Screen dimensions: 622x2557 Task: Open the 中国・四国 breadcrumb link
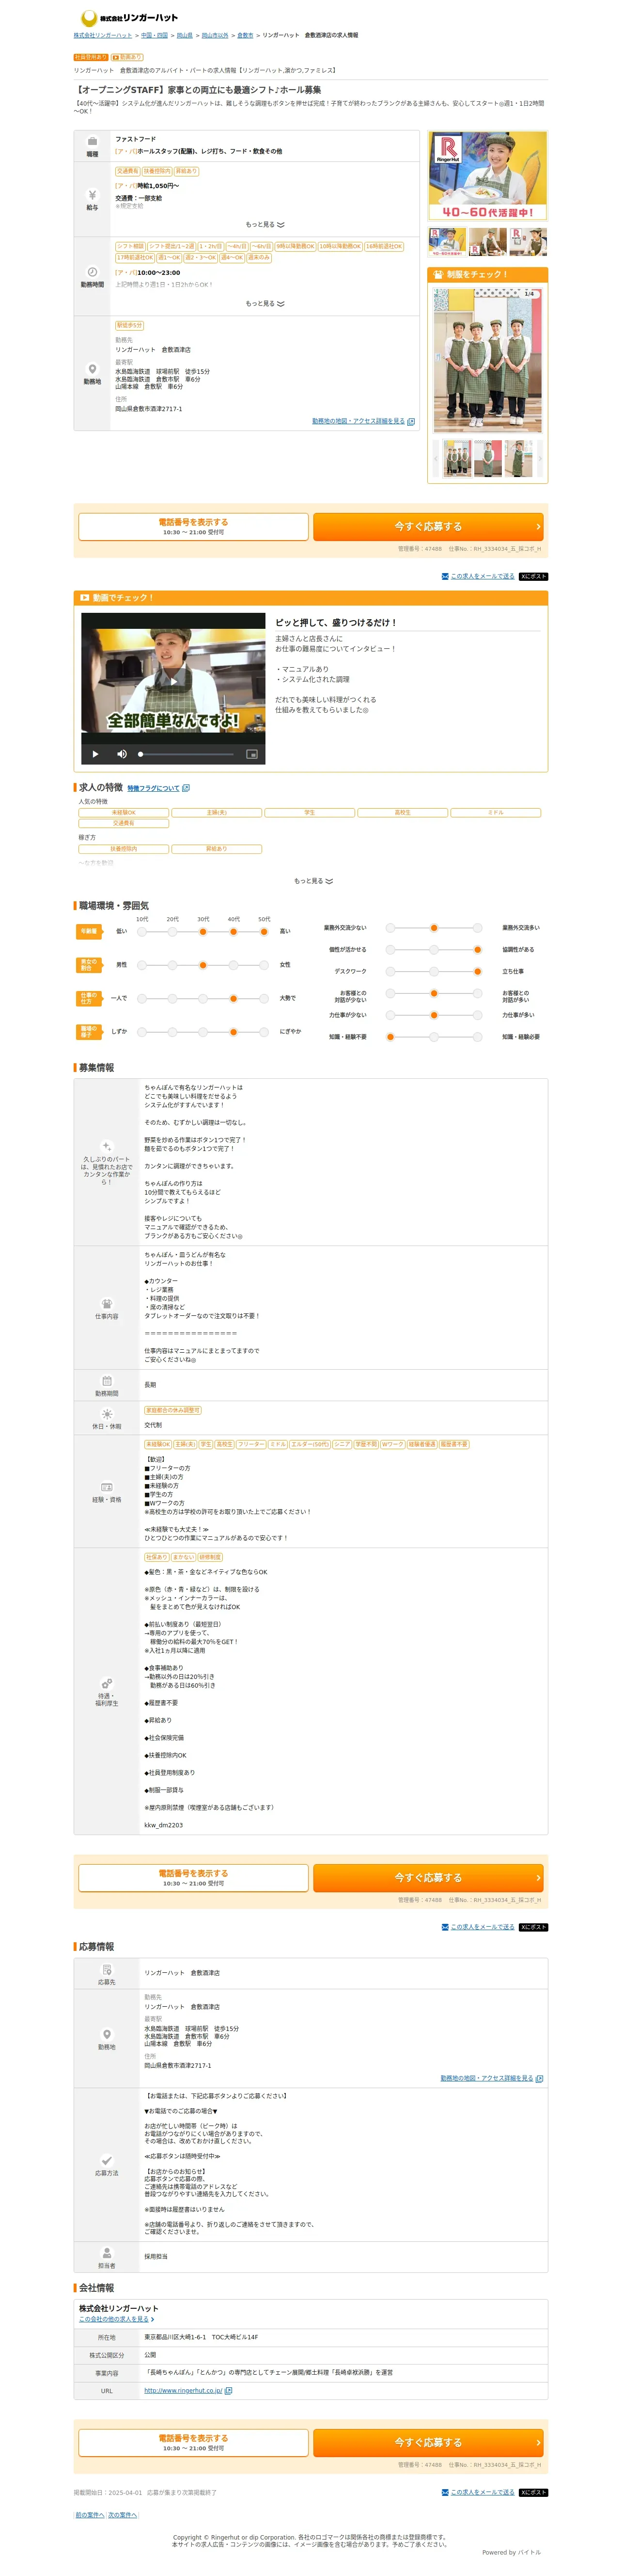coord(154,36)
